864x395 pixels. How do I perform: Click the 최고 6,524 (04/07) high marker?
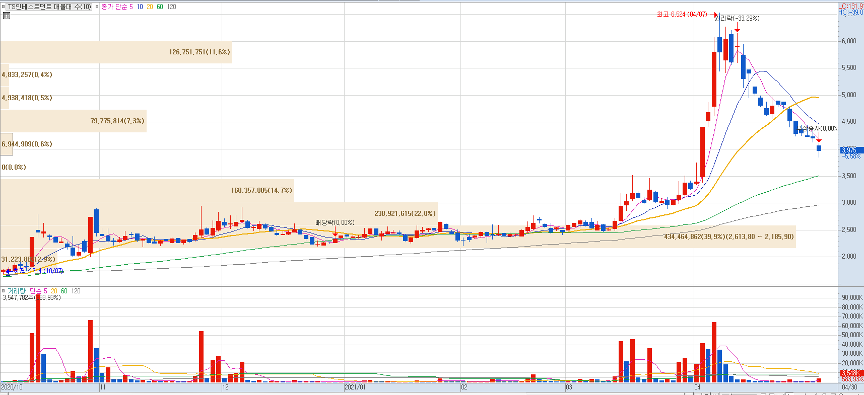click(682, 14)
